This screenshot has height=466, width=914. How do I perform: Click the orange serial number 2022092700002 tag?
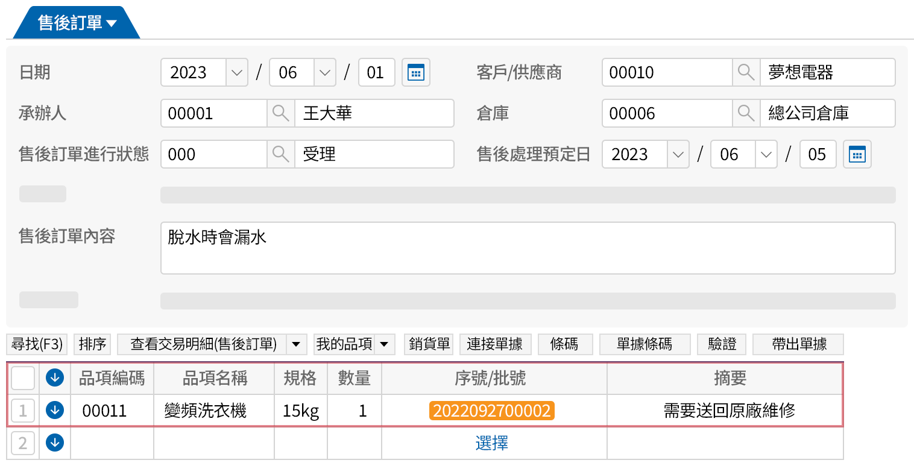491,411
